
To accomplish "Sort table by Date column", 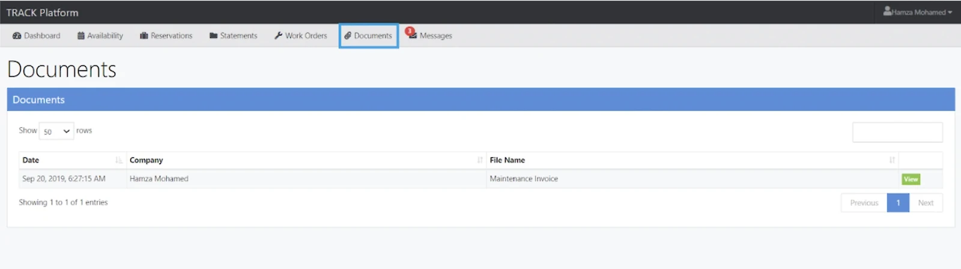I will coord(73,160).
